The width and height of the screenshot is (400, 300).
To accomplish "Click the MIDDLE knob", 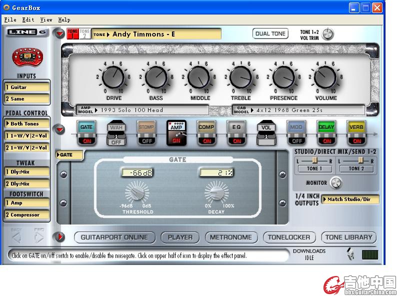I will [x=198, y=77].
